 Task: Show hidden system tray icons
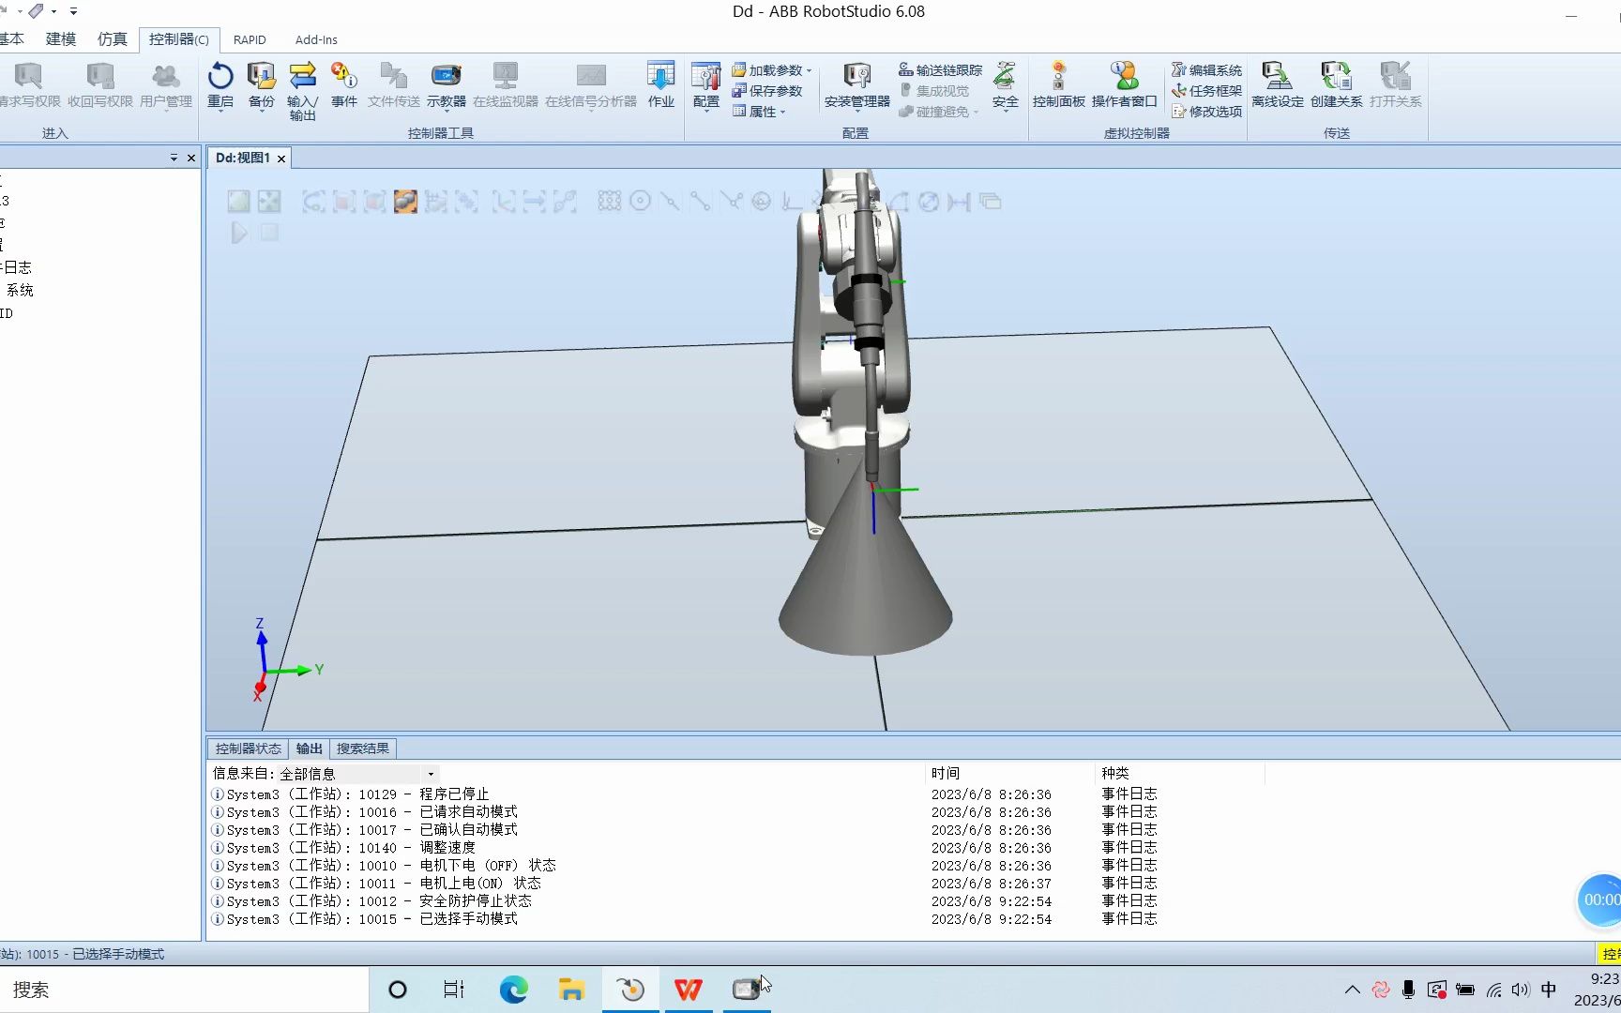pyautogui.click(x=1352, y=990)
